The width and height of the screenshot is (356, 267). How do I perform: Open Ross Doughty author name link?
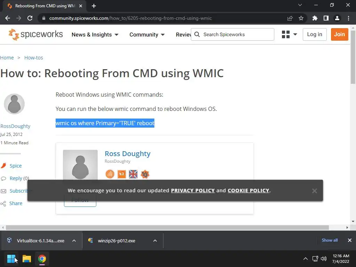point(128,154)
